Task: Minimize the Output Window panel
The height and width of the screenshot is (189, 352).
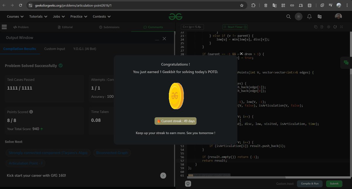Action: (x=157, y=39)
